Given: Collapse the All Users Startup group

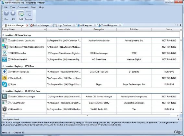Looking at the screenshot, I should (x=3, y=35).
